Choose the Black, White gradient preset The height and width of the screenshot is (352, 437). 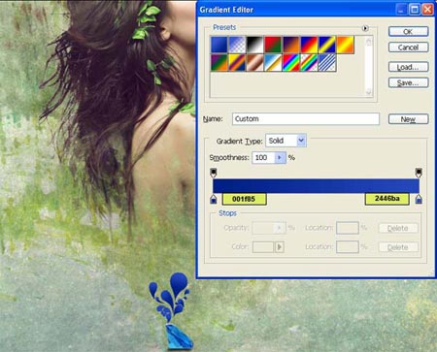[x=255, y=45]
